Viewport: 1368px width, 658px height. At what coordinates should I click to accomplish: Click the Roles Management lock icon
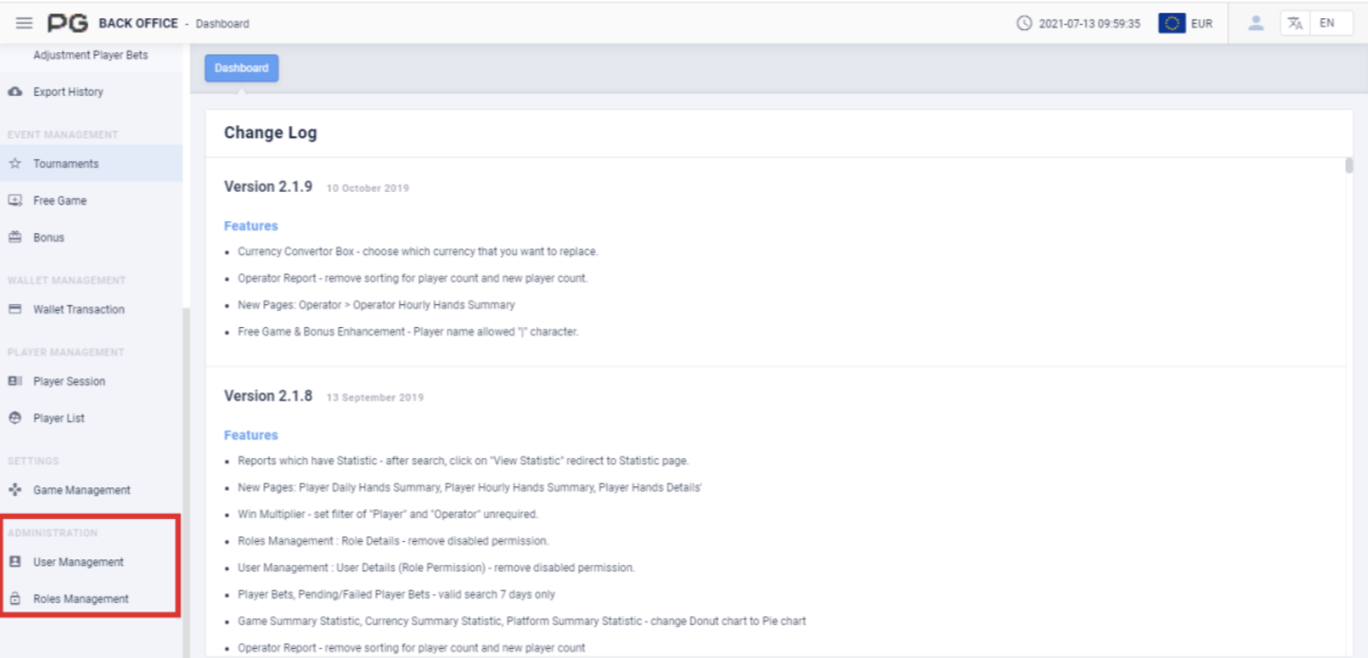15,600
